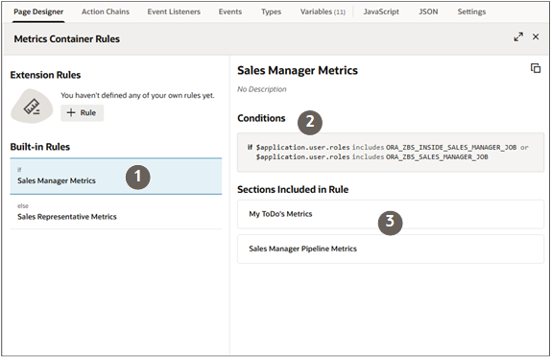Open the Settings tab

[471, 12]
